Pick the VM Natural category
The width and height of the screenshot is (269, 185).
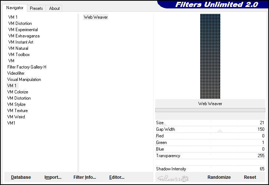(18, 48)
